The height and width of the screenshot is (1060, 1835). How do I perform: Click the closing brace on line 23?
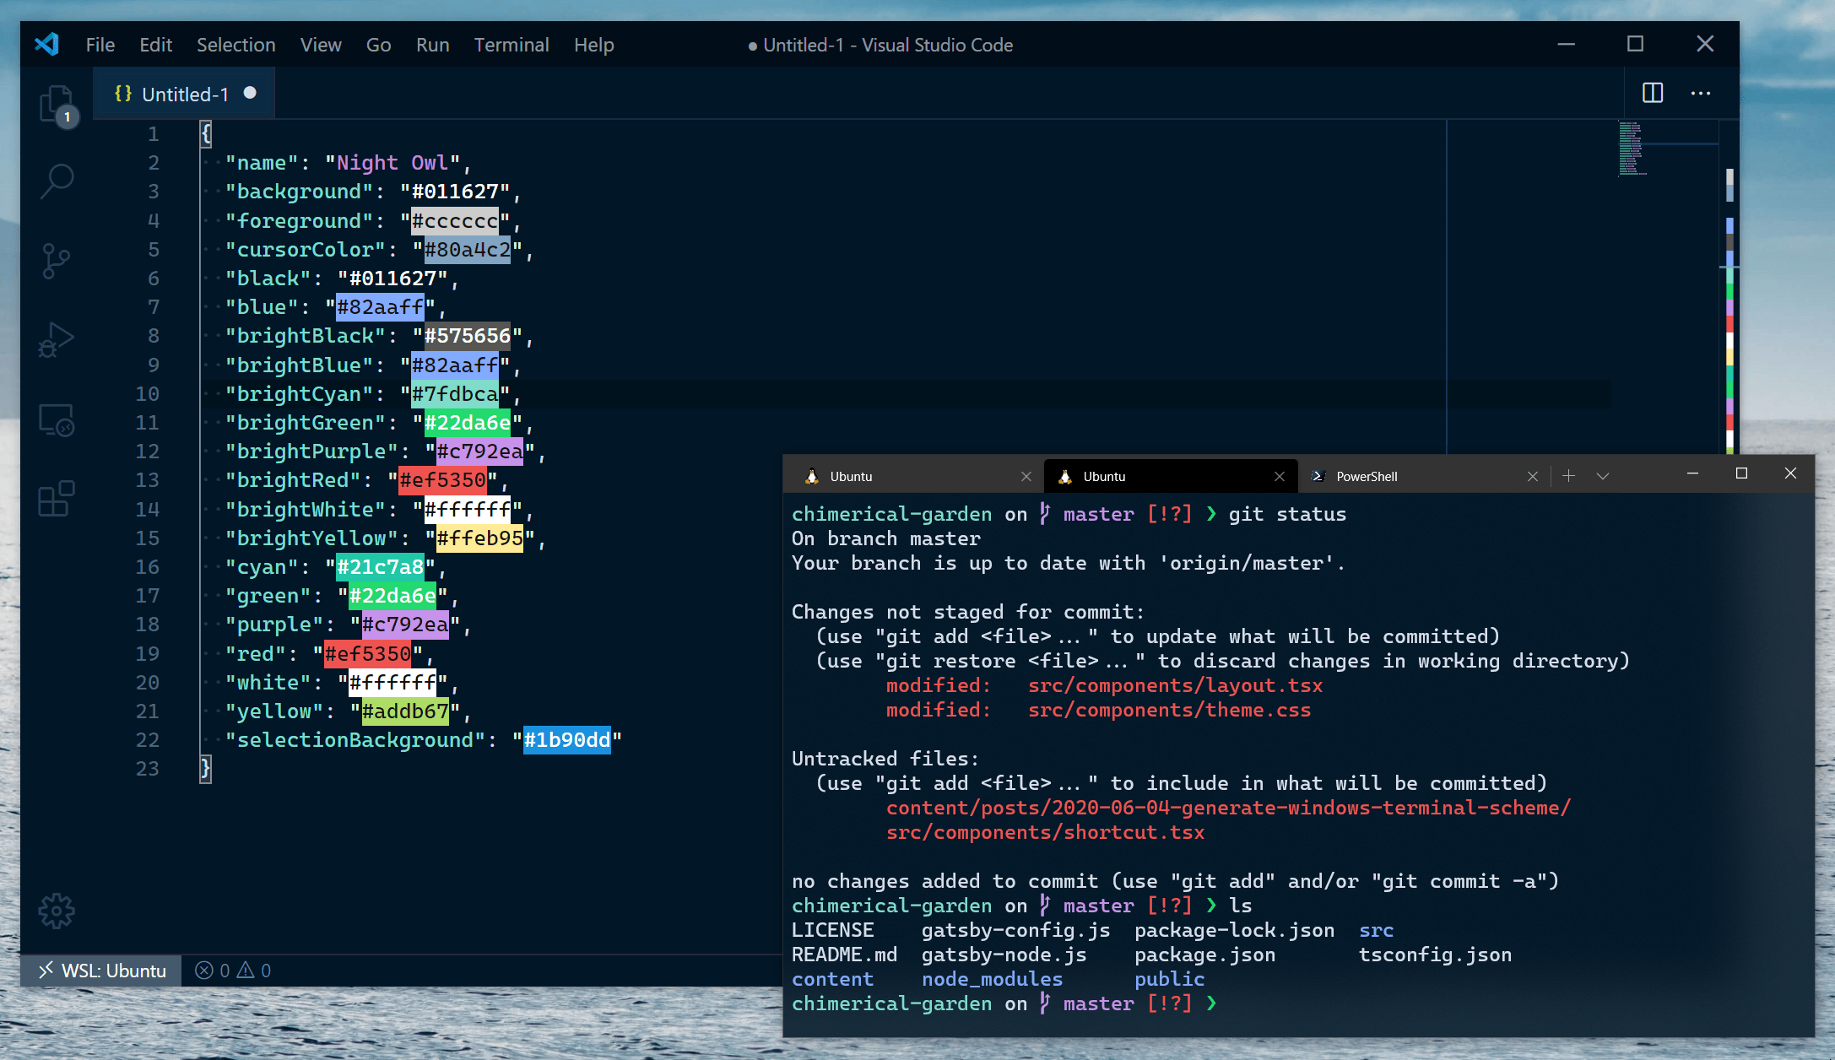click(205, 769)
